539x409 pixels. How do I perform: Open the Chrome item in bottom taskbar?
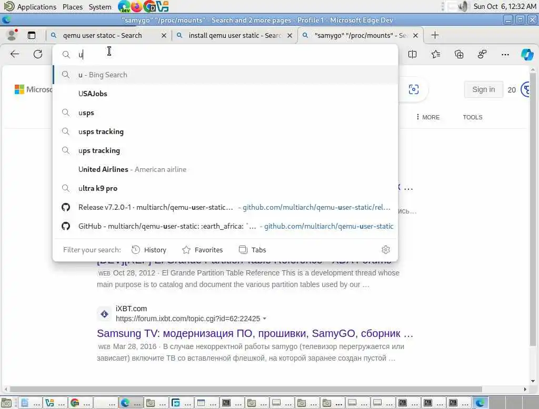click(x=80, y=403)
